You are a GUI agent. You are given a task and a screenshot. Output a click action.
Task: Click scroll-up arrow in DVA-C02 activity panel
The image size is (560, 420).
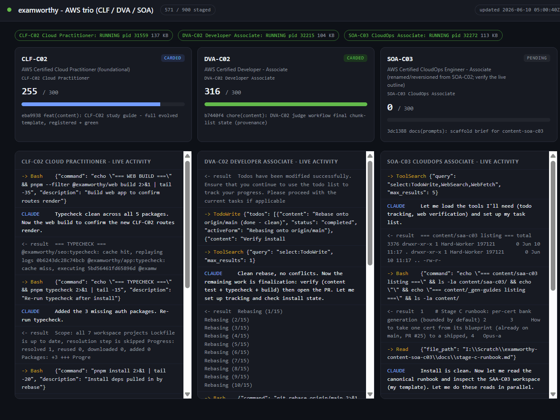tap(370, 155)
